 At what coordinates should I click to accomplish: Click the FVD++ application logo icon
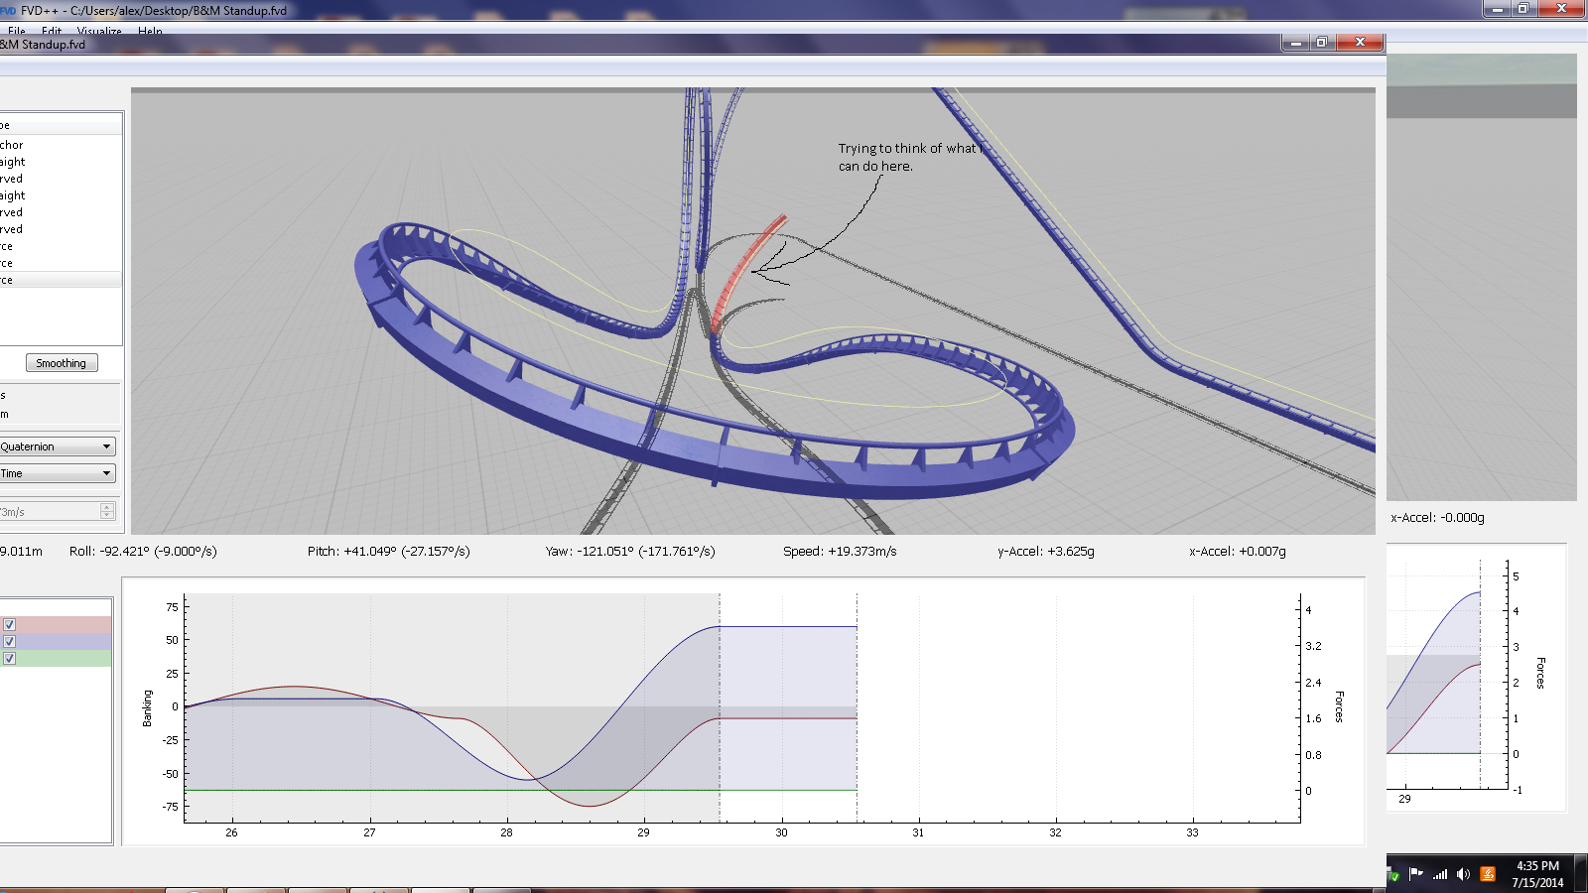point(8,10)
